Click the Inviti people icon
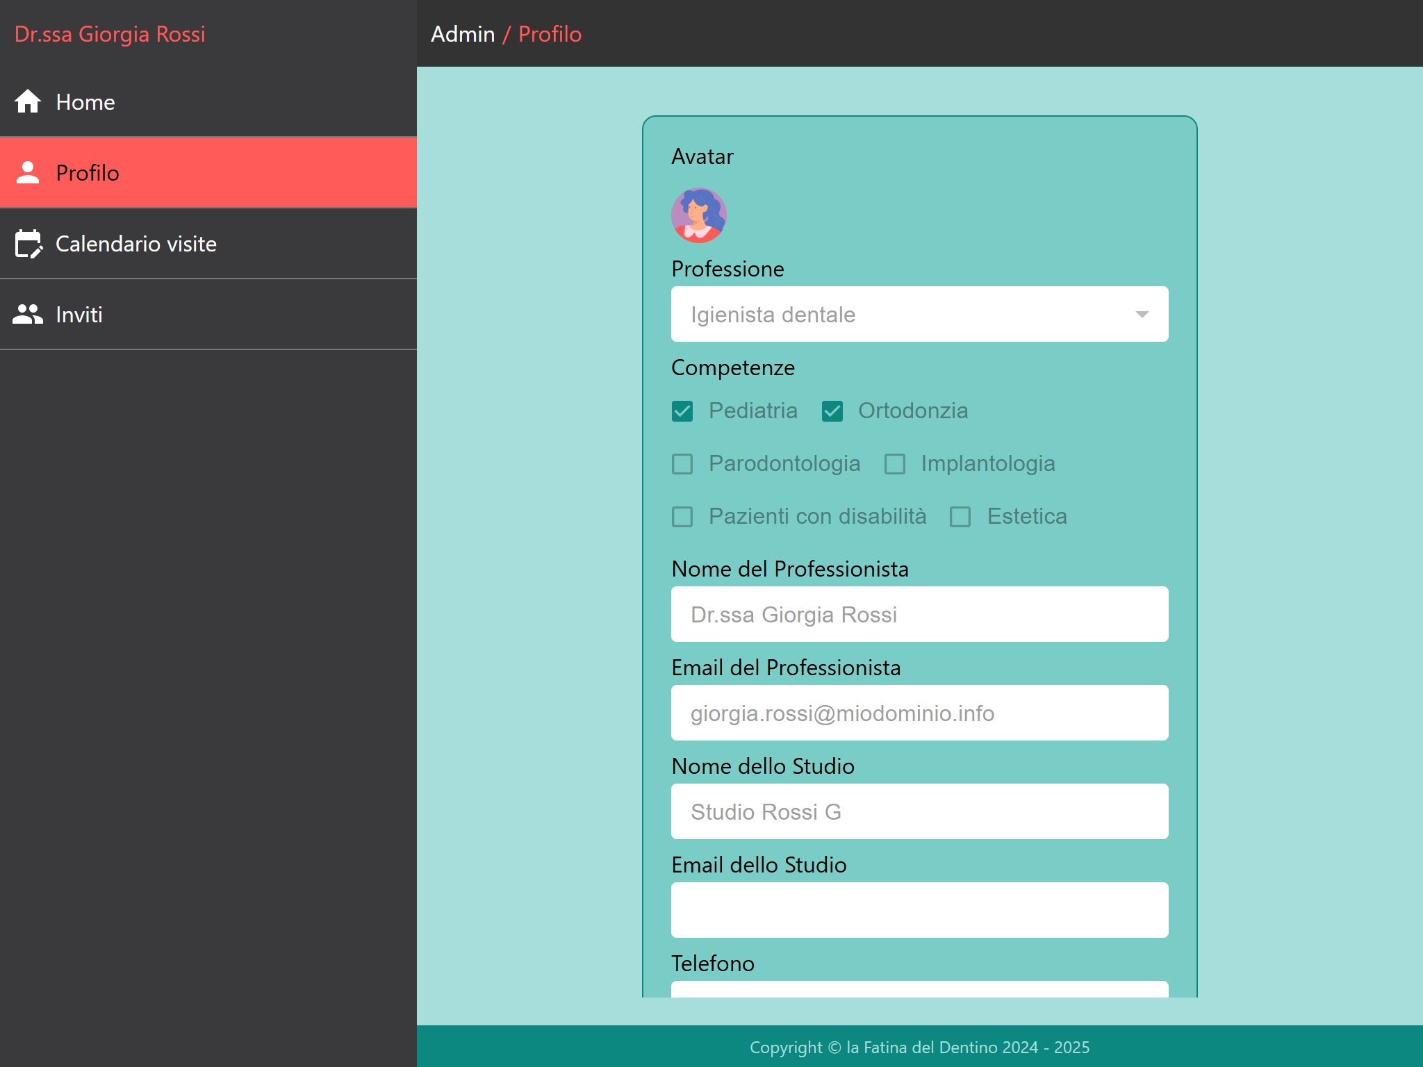 click(x=28, y=314)
